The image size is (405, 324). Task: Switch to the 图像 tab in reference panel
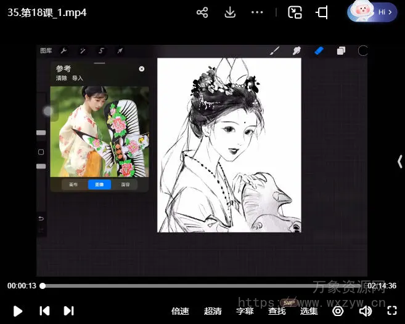pos(99,184)
